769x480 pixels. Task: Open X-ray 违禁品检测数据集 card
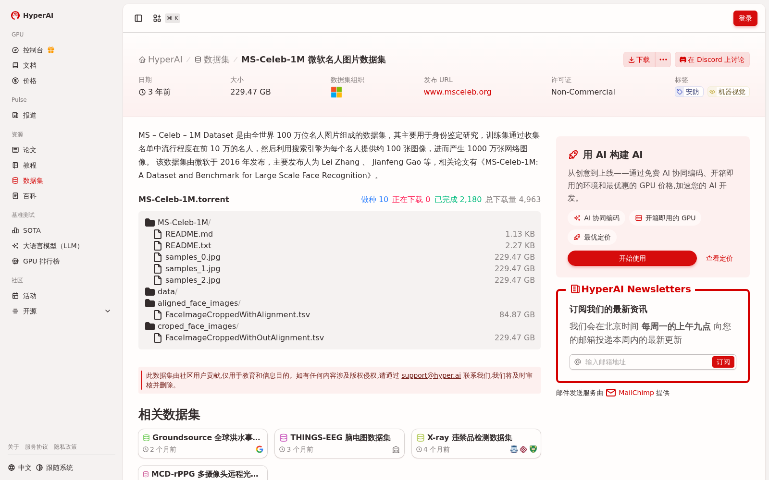[x=476, y=444]
